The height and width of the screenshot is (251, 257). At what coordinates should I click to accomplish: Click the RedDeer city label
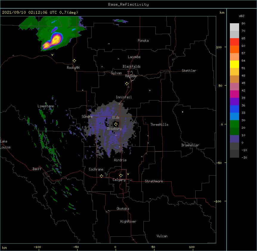pyautogui.click(x=131, y=76)
